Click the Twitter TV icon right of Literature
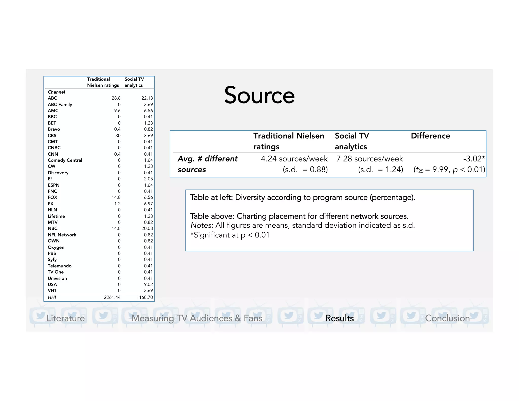This screenshot has width=519, height=401. (104, 316)
